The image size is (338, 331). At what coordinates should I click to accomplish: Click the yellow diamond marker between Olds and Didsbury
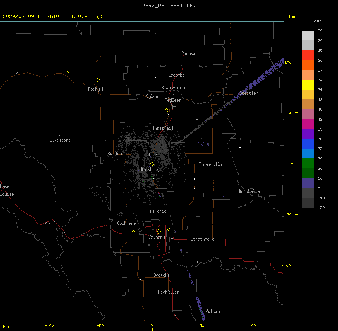pyautogui.click(x=153, y=164)
